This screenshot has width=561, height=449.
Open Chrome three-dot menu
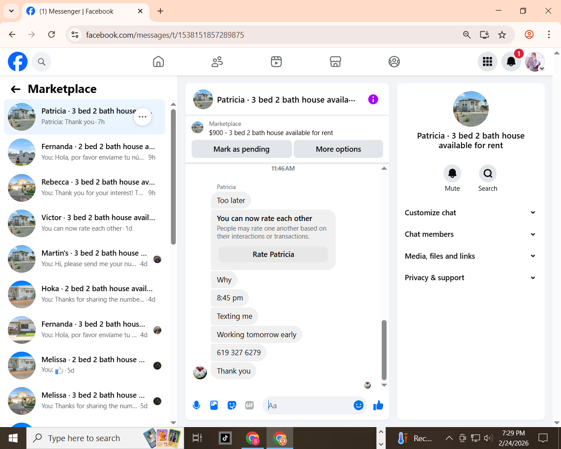pos(549,35)
